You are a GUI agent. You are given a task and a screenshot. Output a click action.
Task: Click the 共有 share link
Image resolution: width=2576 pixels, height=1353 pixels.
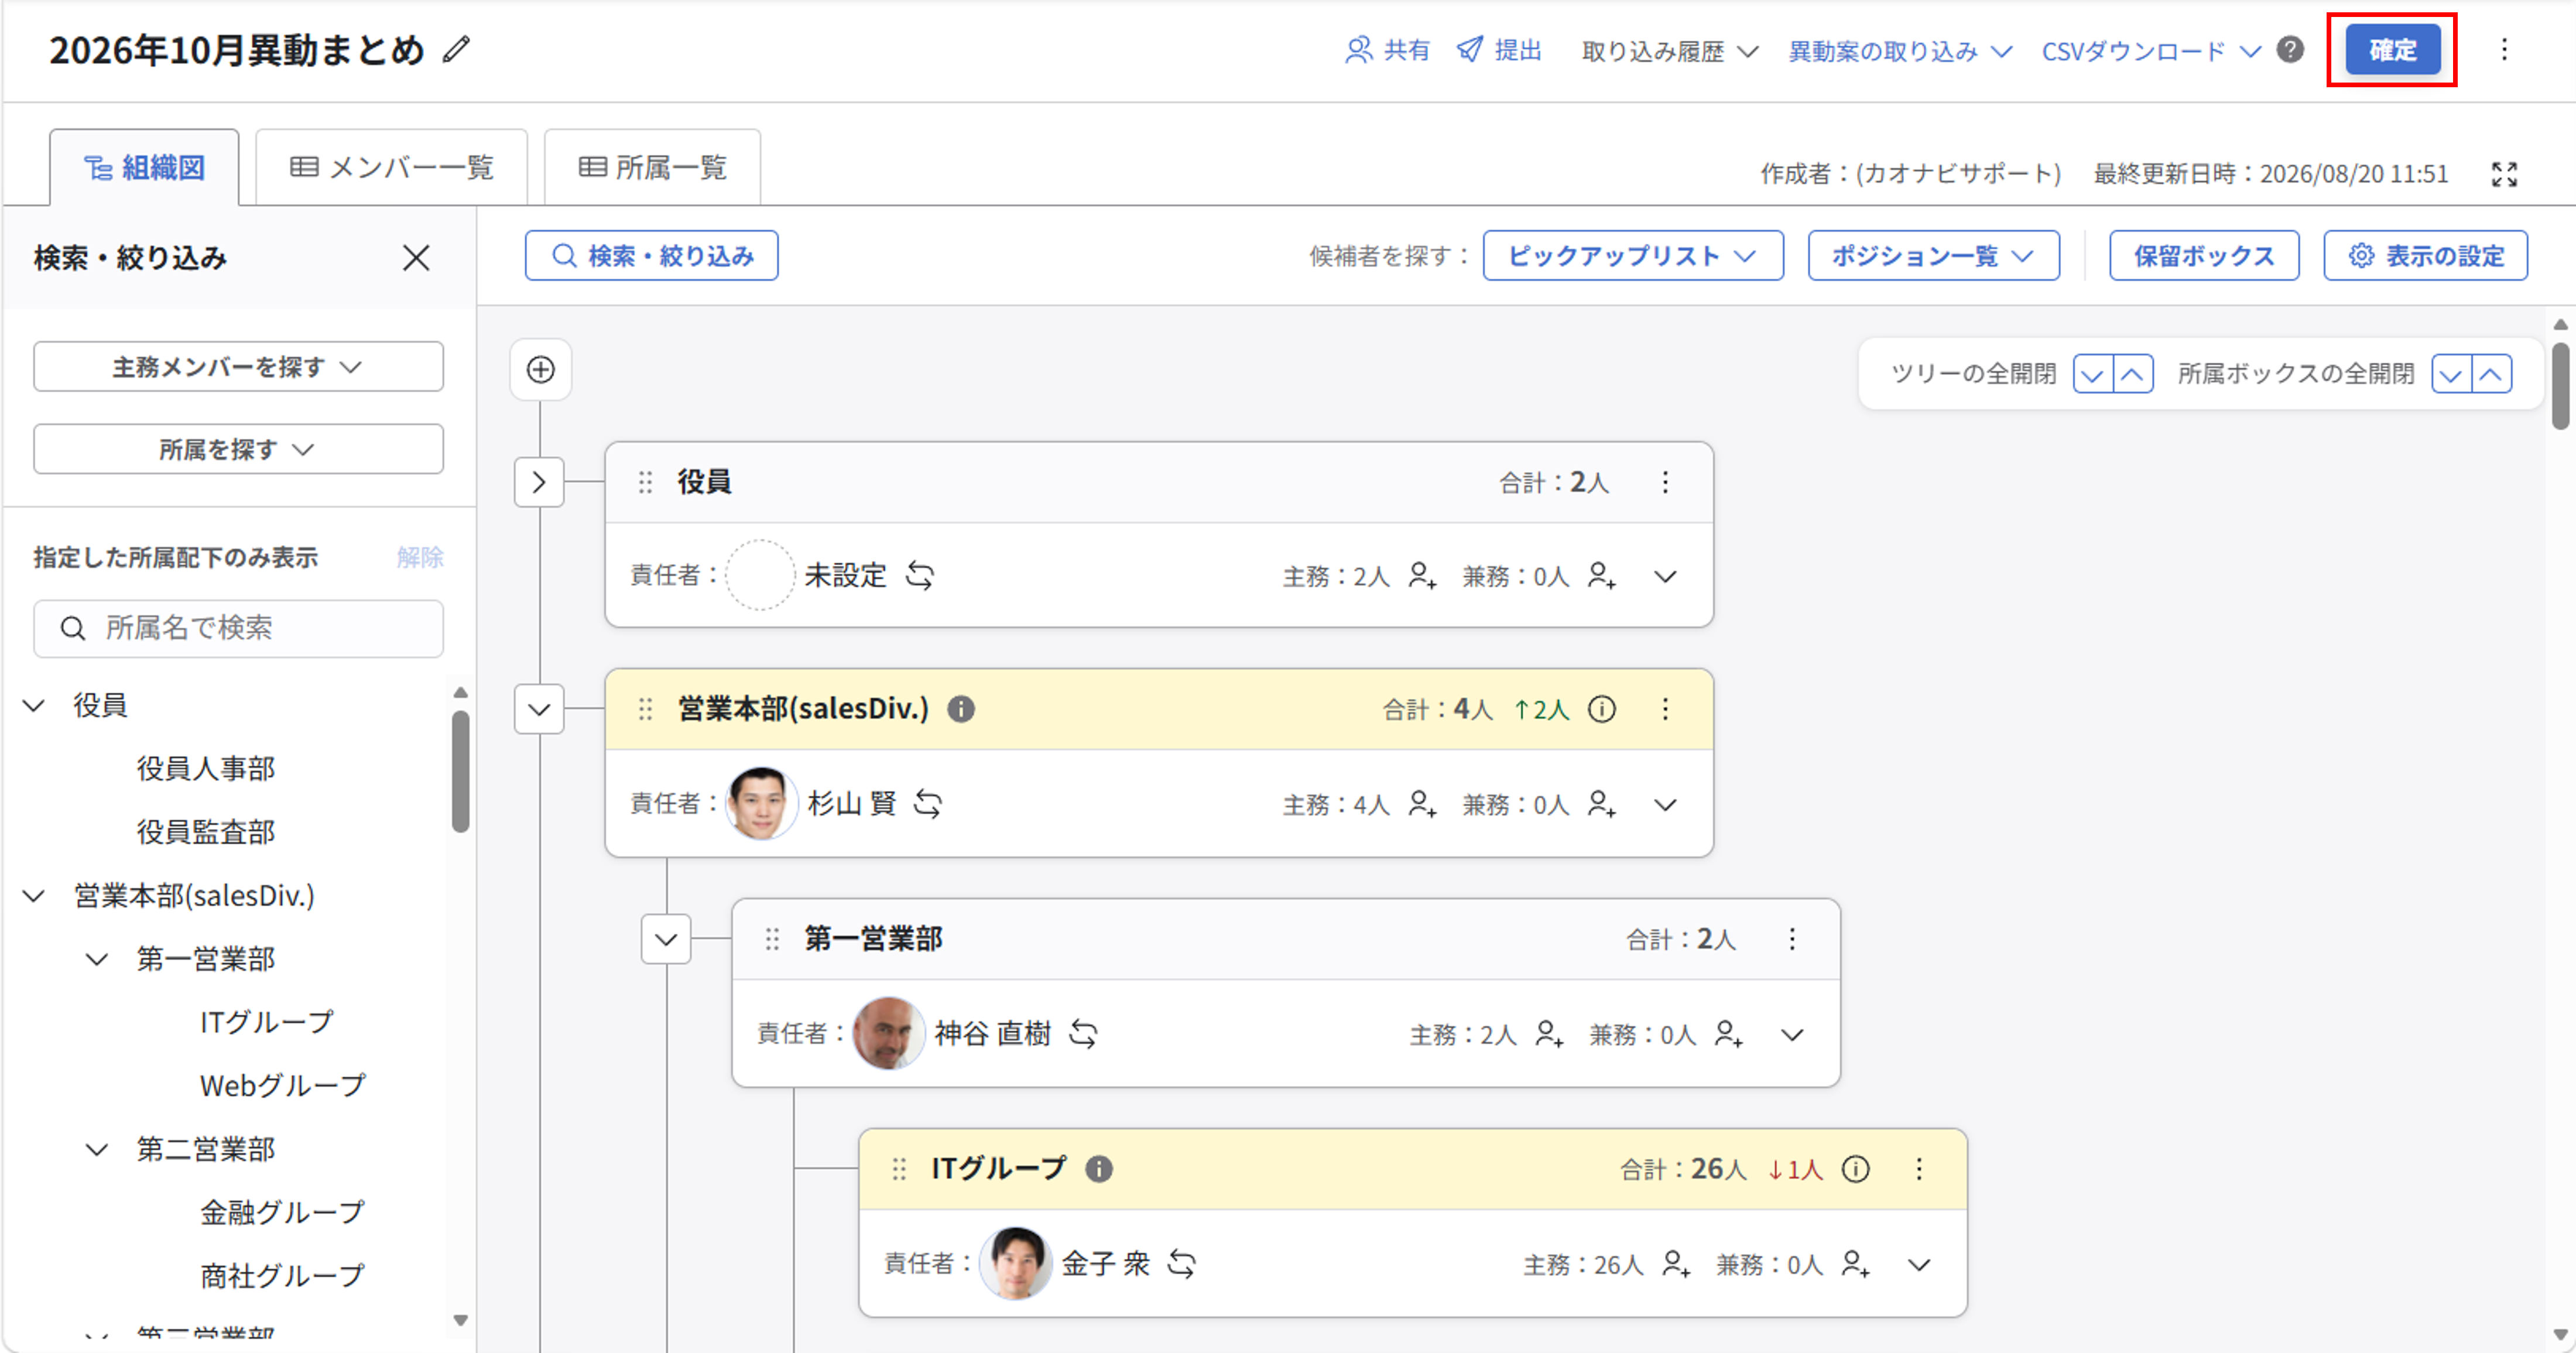(1387, 49)
